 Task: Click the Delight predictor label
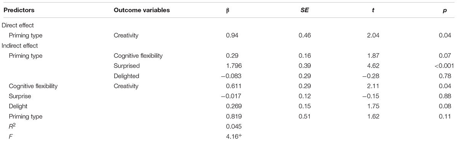coord(18,106)
